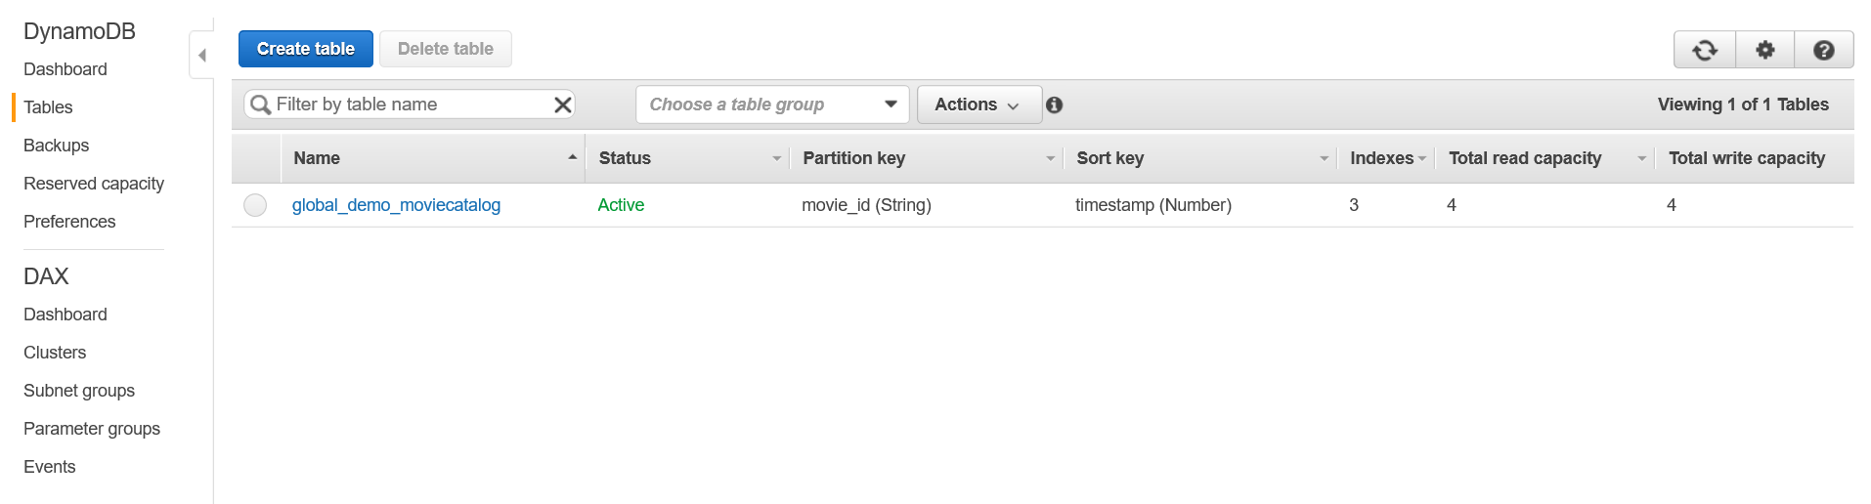Sort by the Name column arrow
The image size is (1871, 504).
(x=572, y=158)
